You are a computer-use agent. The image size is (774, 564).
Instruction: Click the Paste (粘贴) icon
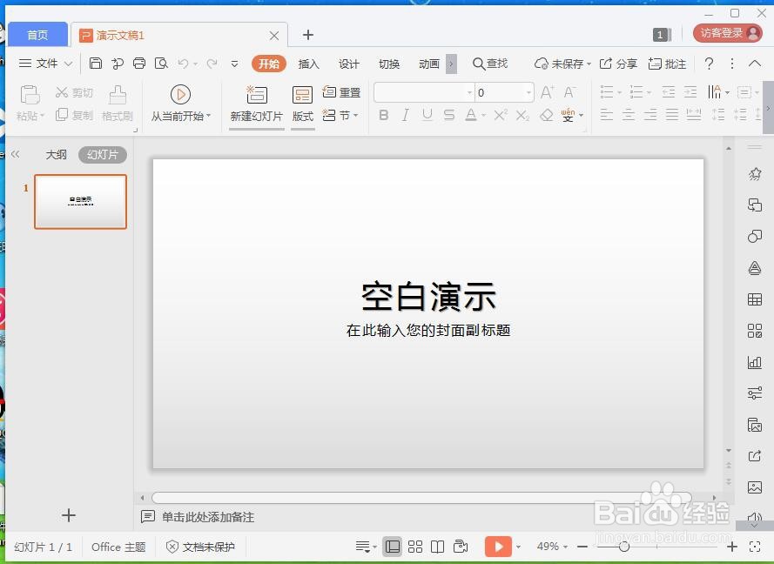(30, 94)
